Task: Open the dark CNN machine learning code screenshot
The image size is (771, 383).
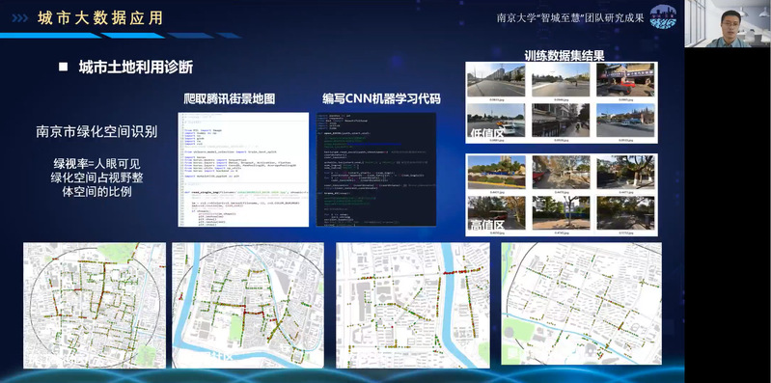Action: point(376,170)
